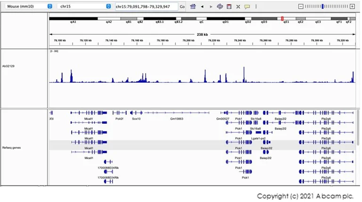The width and height of the screenshot is (362, 202).
Task: Click the qD1 band on the ideogram
Action: [x=225, y=19]
